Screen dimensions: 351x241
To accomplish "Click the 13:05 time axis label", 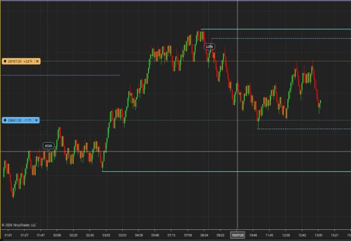I will (x=318, y=235).
